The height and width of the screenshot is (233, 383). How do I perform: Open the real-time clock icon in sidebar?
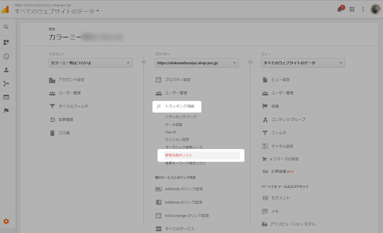pos(6,56)
